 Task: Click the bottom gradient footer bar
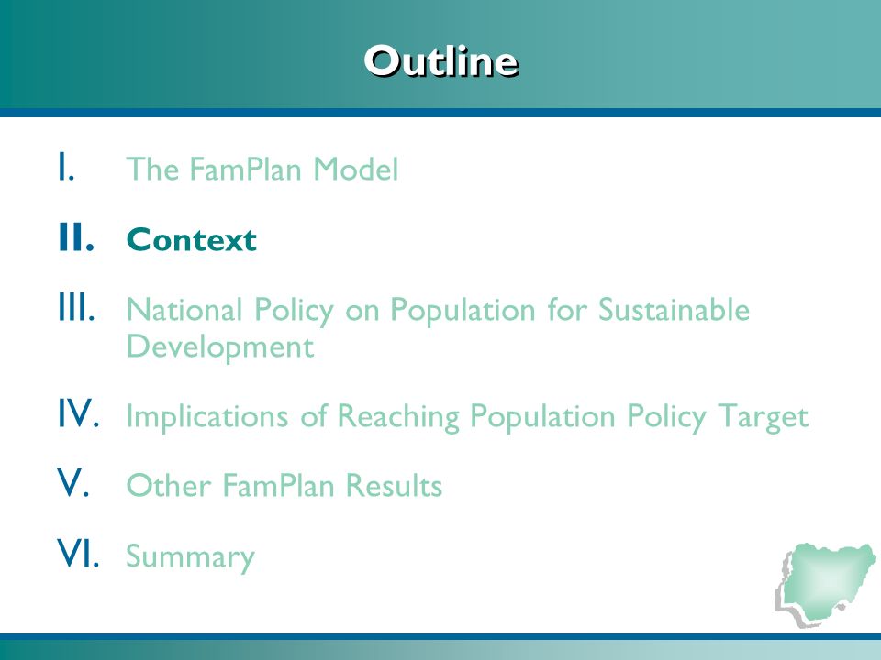[440, 650]
